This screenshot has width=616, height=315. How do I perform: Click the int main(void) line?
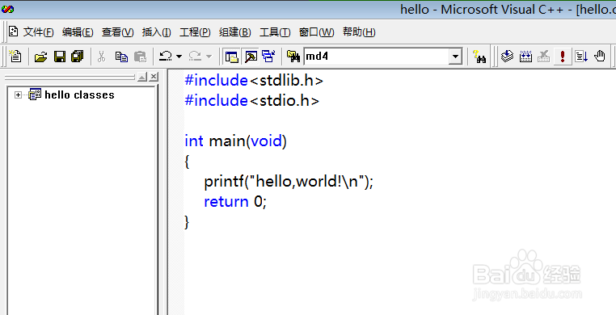236,141
